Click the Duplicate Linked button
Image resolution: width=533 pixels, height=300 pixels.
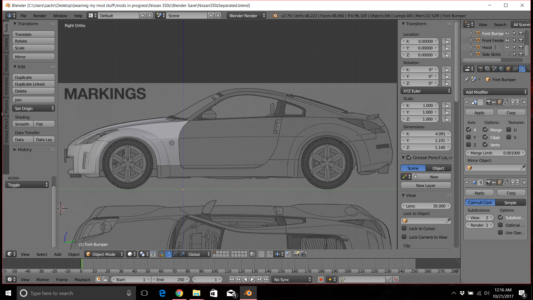pos(34,84)
